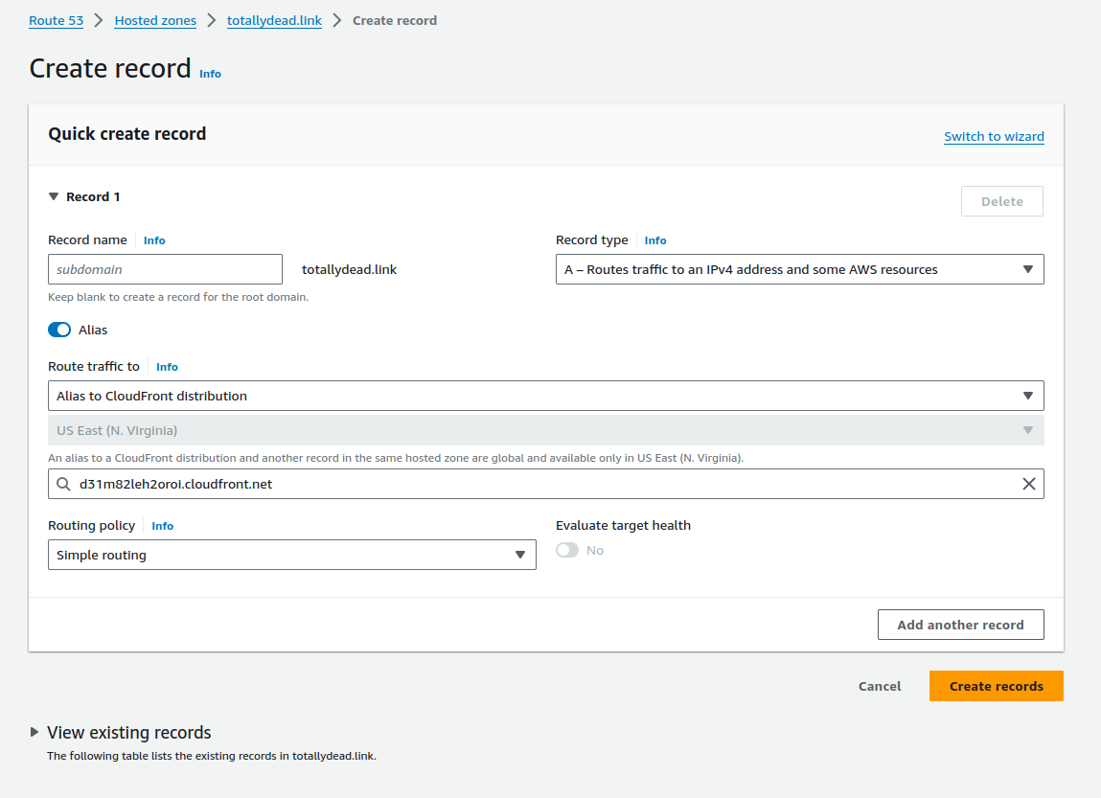Expand View existing records section
Screen dimensions: 1101x798
pyautogui.click(x=34, y=732)
